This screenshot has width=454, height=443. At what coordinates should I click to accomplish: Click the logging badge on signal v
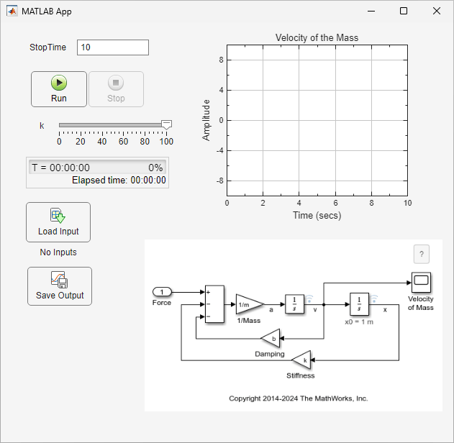point(309,298)
